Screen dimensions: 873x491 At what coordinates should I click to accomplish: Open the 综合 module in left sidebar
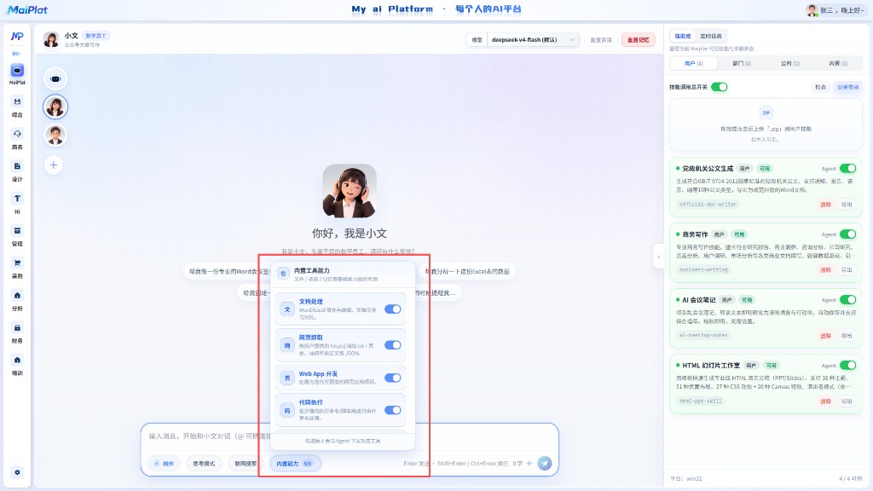coord(17,102)
